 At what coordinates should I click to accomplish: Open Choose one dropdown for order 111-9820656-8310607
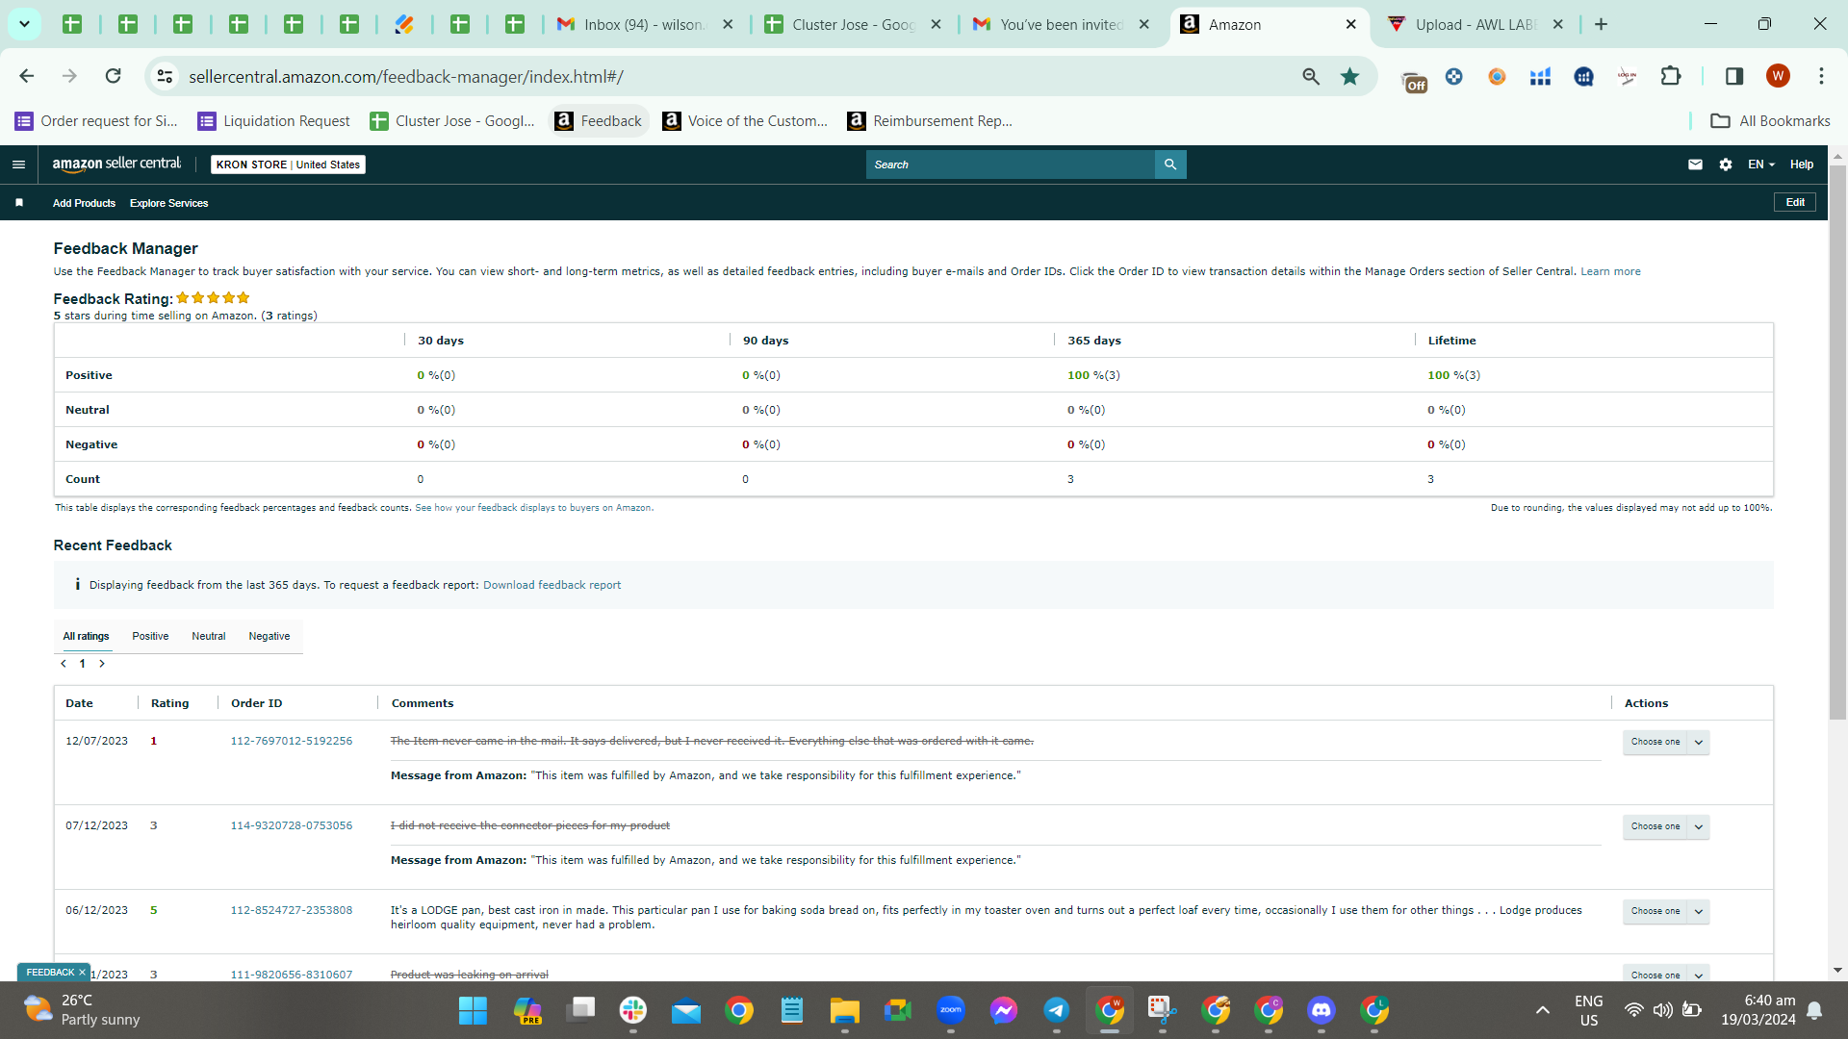pos(1665,974)
